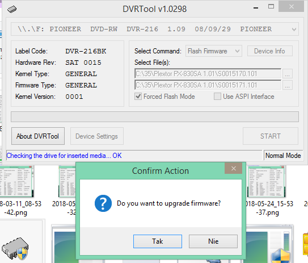This screenshot has width=308, height=263.
Task: Click the Firmware Type GENERAL value
Action: pos(81,85)
